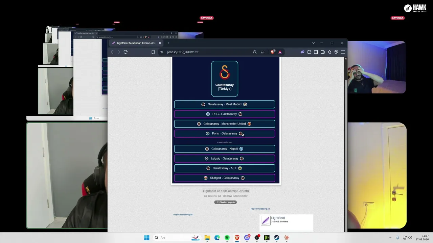Click the purple extension icon in toolbar
This screenshot has height=243, width=433.
[302, 52]
